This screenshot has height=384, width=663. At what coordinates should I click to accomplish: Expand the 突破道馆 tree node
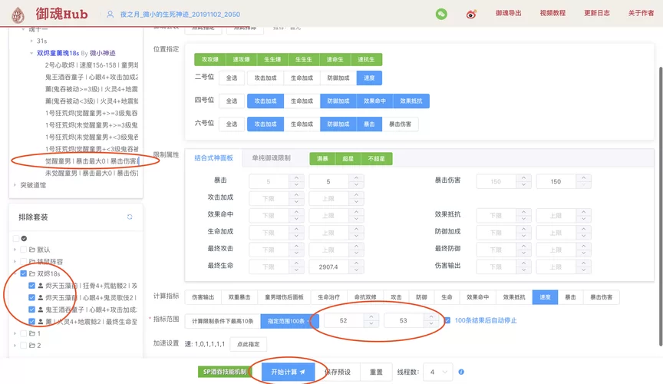tap(15, 185)
